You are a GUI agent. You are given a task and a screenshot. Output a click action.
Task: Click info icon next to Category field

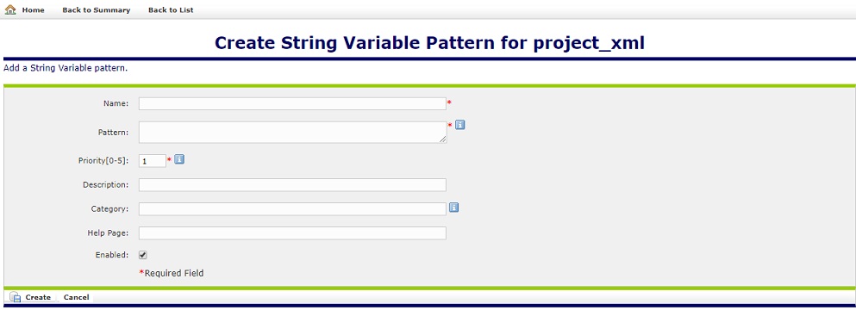pos(453,208)
